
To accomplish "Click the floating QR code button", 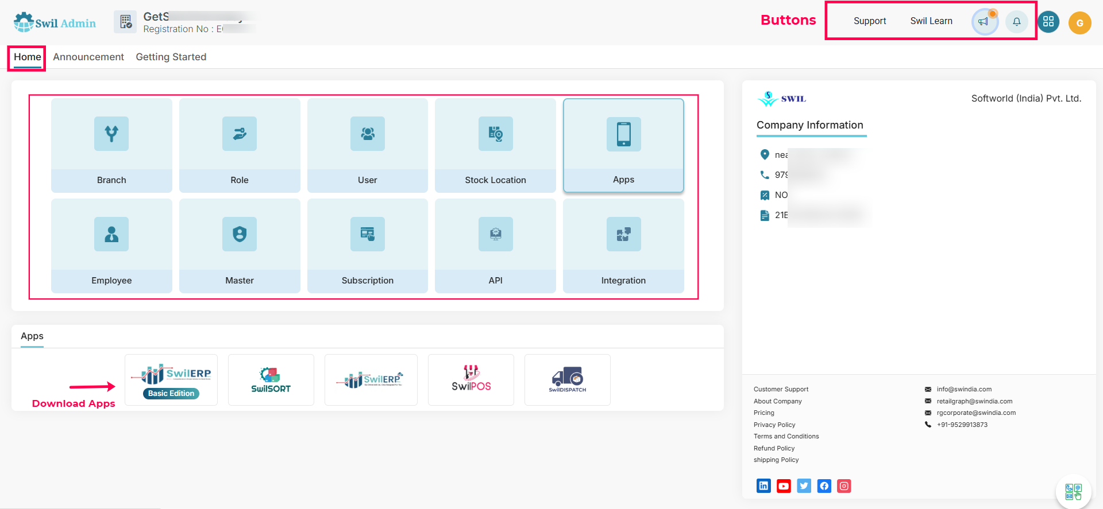I will coord(1073,492).
